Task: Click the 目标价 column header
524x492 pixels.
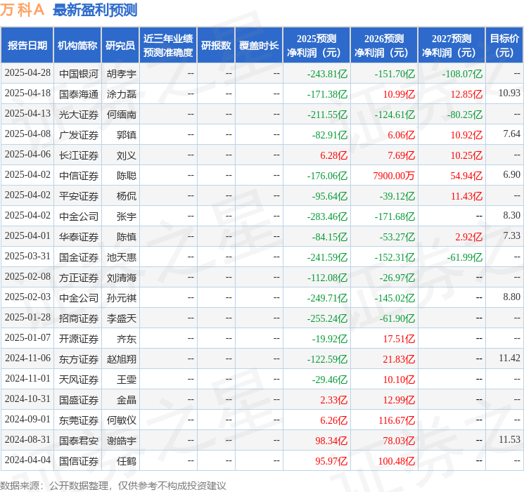Action: click(504, 46)
